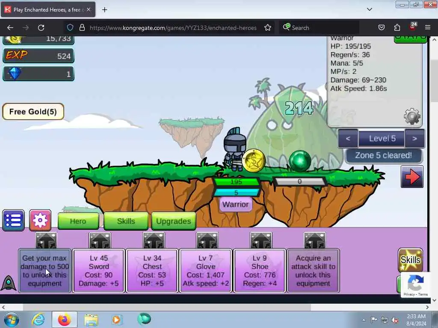Reload the page
The width and height of the screenshot is (438, 328).
pos(41,27)
